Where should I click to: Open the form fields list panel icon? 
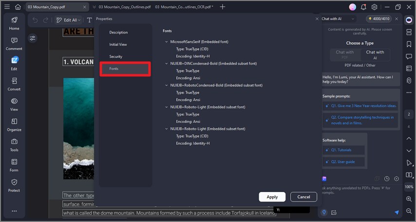coord(409,68)
